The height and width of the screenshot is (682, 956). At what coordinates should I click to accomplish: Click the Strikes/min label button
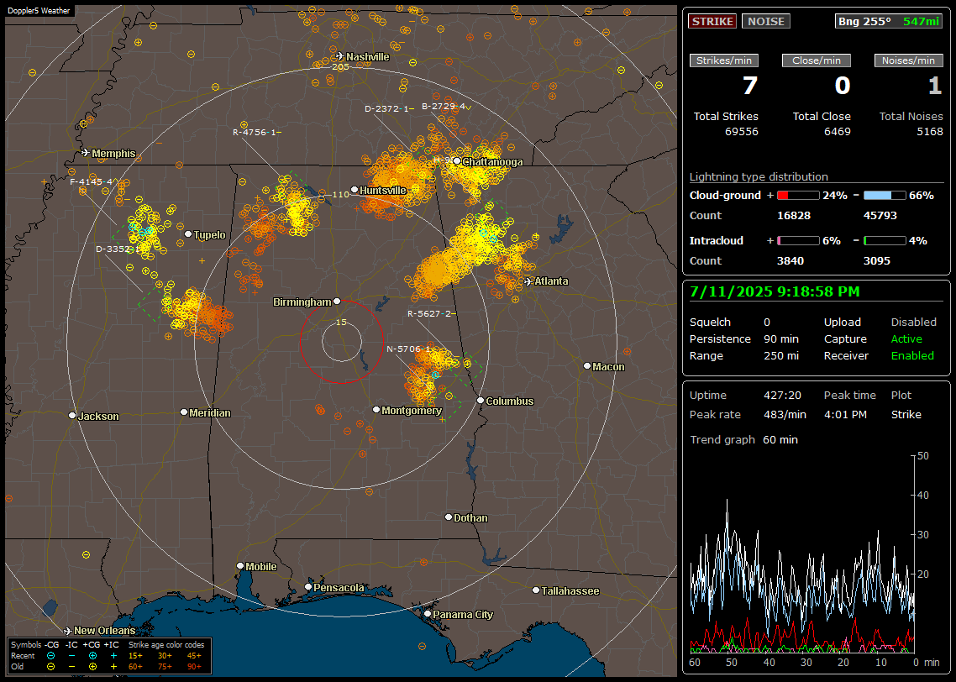point(723,60)
